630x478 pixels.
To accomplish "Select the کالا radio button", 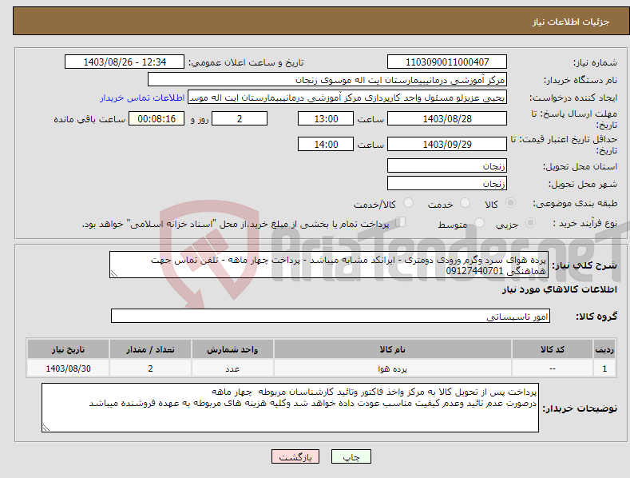I will pos(511,203).
